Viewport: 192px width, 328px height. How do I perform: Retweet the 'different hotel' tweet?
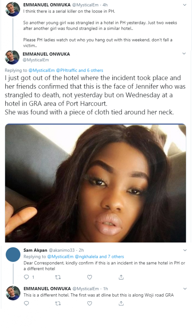tap(58, 303)
